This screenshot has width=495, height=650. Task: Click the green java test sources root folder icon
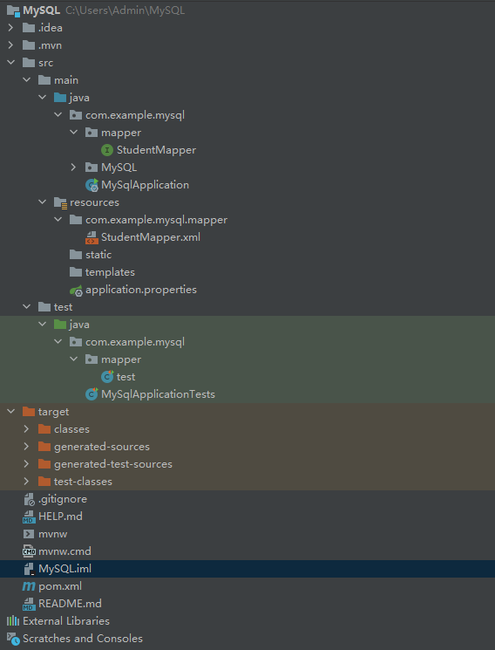[60, 325]
